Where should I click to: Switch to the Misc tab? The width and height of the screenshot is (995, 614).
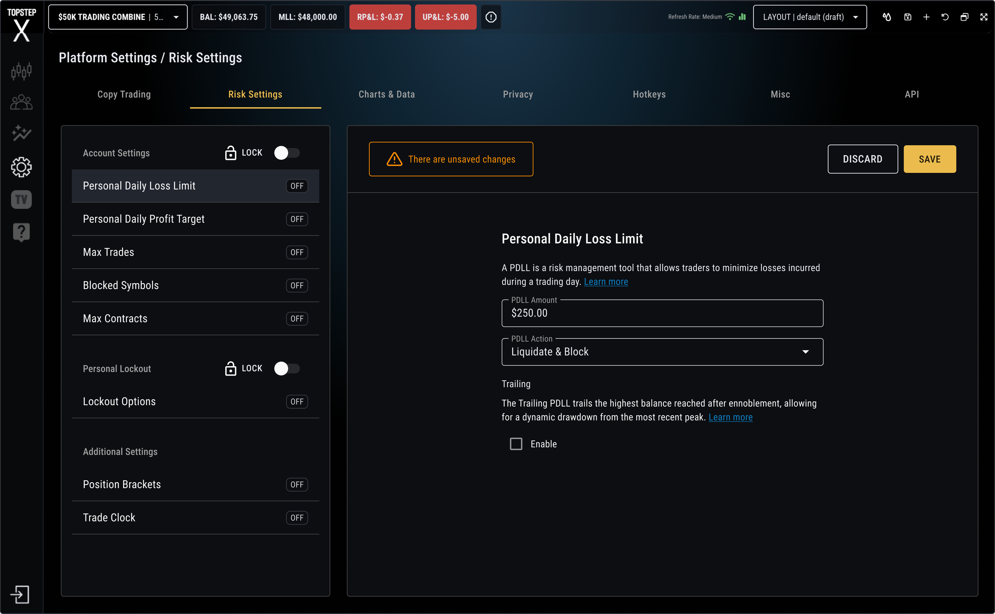coord(780,94)
